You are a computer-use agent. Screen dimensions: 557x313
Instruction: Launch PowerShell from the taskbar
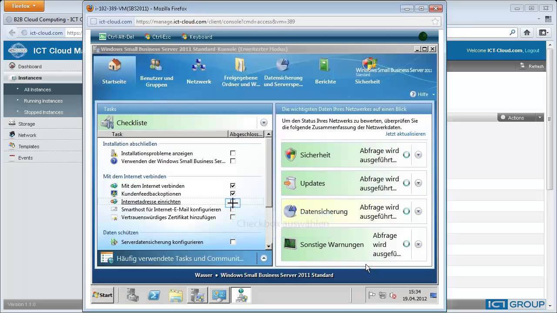click(154, 295)
